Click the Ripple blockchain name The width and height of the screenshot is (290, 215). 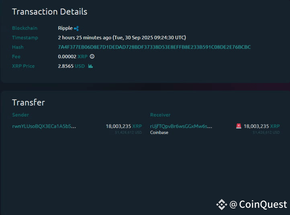65,29
